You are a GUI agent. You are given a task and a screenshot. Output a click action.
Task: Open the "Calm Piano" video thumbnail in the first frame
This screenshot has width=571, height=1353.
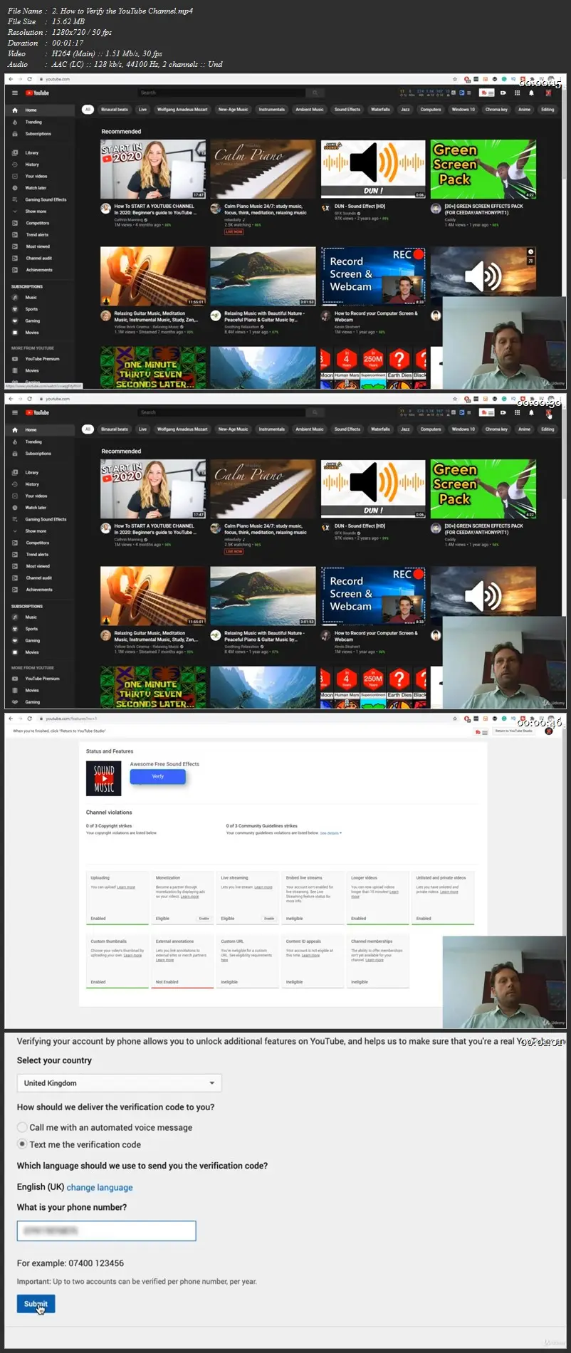point(263,169)
